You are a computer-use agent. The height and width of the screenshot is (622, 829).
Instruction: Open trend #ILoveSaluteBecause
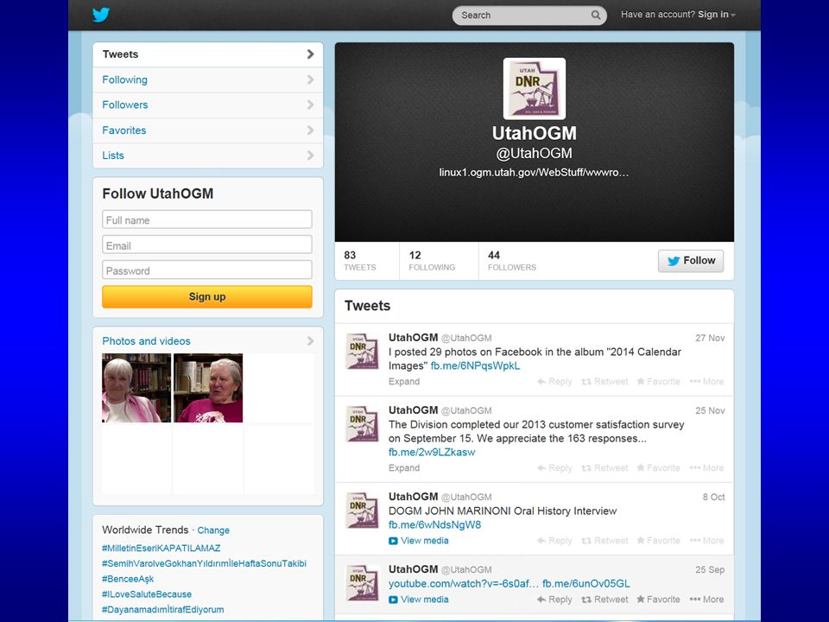(147, 594)
